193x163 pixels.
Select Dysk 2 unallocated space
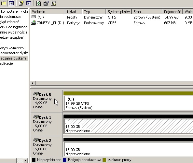pyautogui.click(x=128, y=149)
